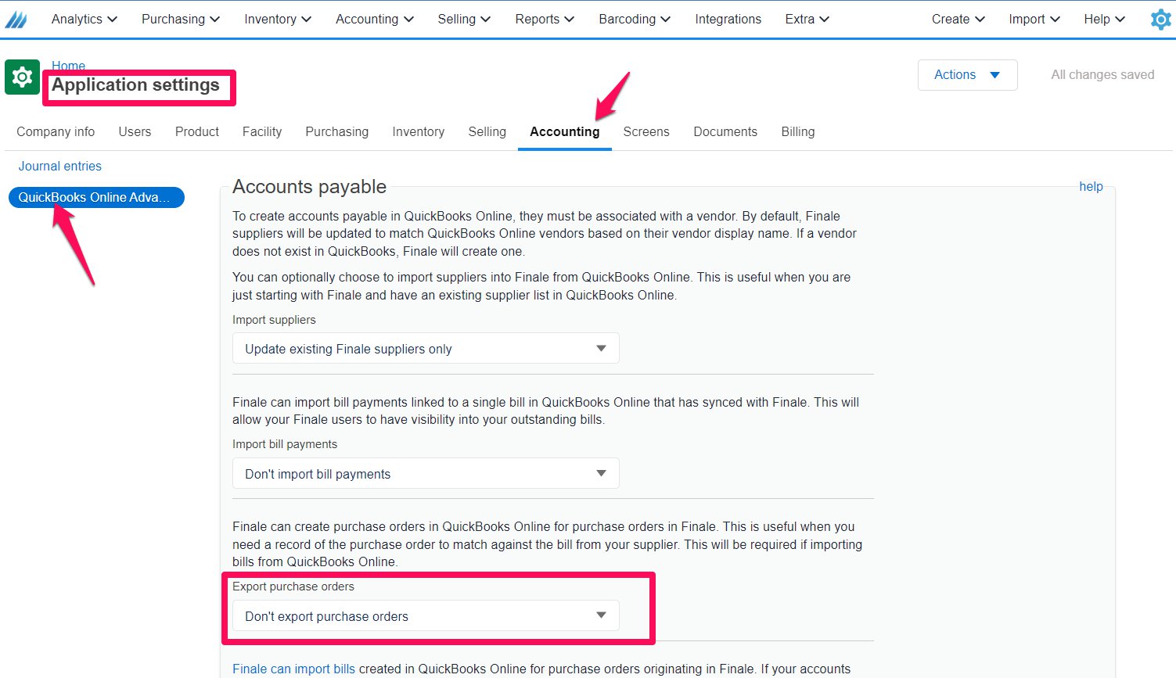Click the 'Import suppliers' field label
The image size is (1176, 678).
(x=274, y=320)
